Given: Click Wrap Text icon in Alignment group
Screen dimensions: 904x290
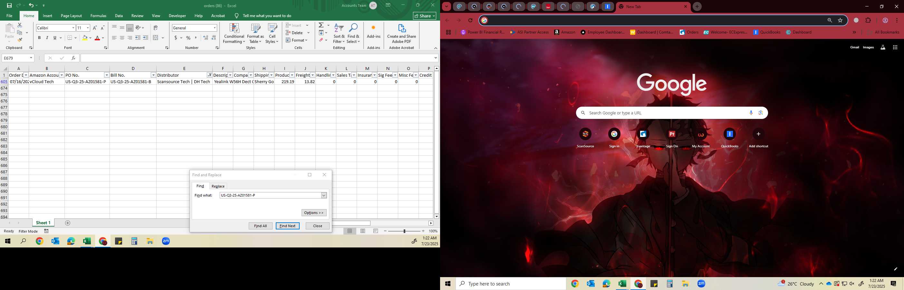Looking at the screenshot, I should click(156, 28).
